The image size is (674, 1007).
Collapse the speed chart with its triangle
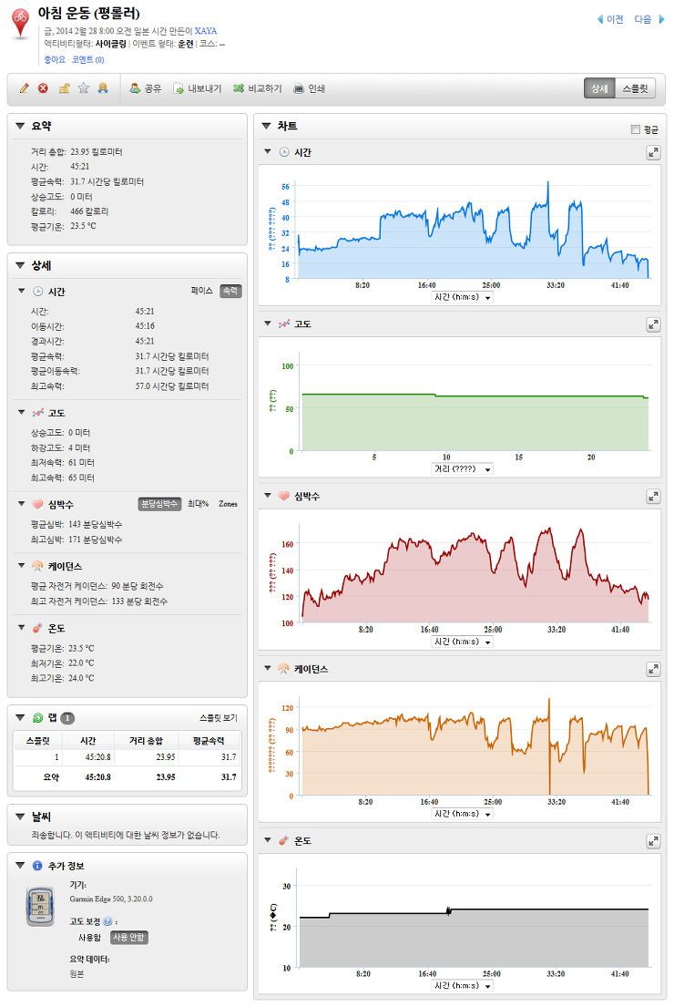point(268,151)
